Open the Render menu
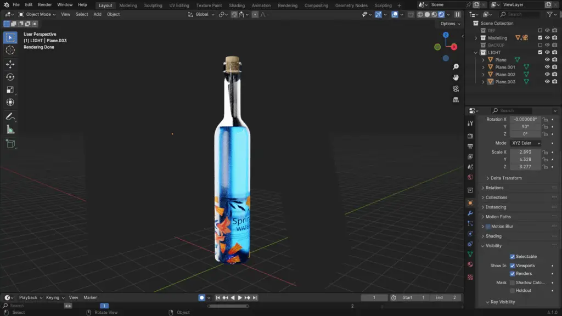 pos(45,4)
